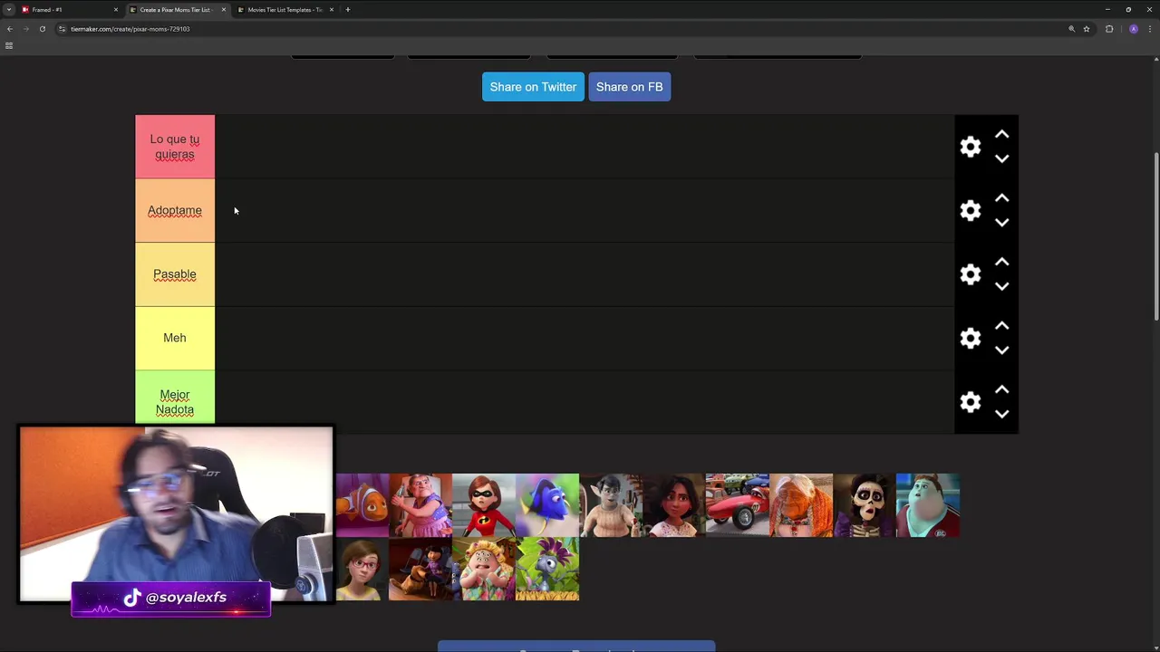Go back to previous page
Image resolution: width=1160 pixels, height=652 pixels.
point(9,29)
